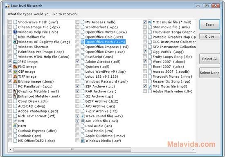Click the horizontal scrollbar right arrow

[x=193, y=150]
